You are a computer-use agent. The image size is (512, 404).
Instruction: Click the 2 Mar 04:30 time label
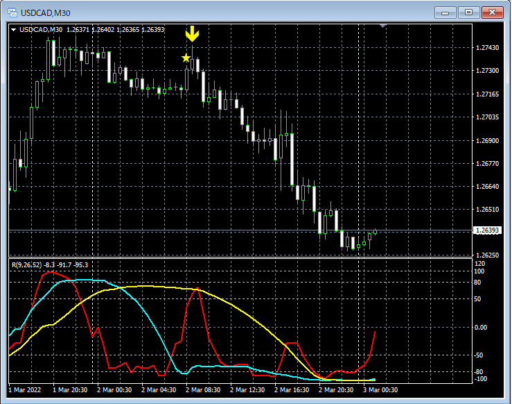click(x=159, y=390)
